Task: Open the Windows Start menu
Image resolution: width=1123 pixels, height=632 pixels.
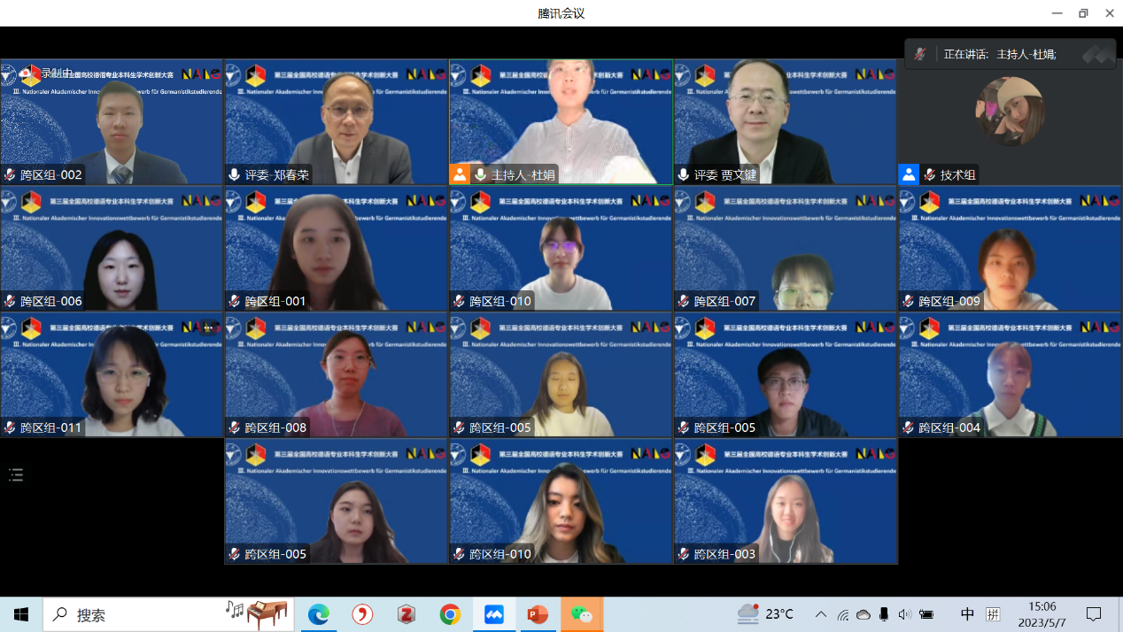Action: pyautogui.click(x=21, y=614)
